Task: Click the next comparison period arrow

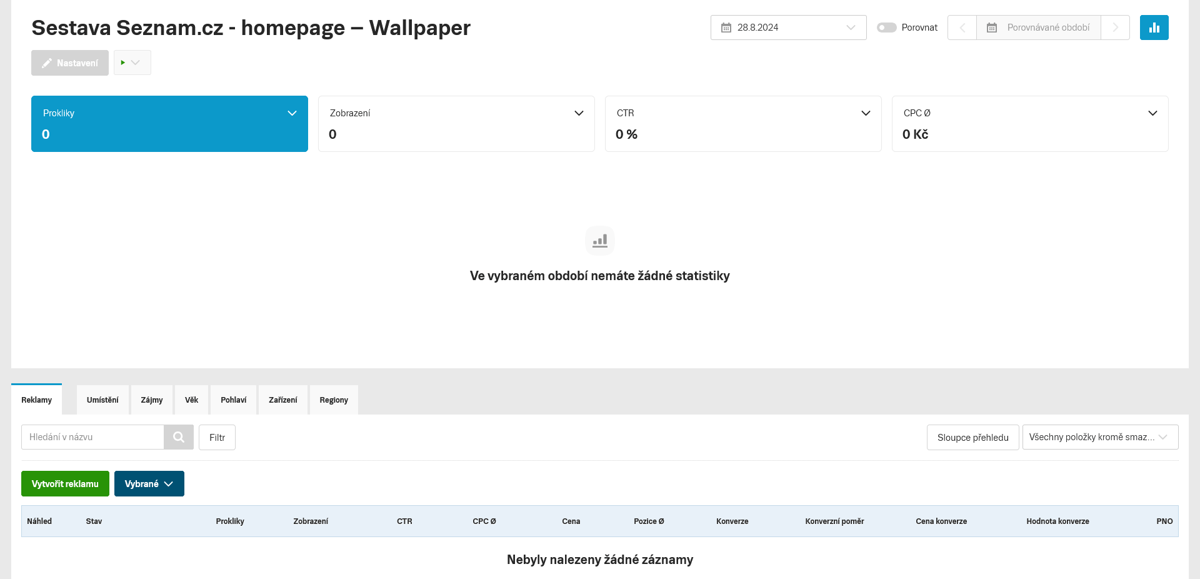Action: pyautogui.click(x=1115, y=28)
